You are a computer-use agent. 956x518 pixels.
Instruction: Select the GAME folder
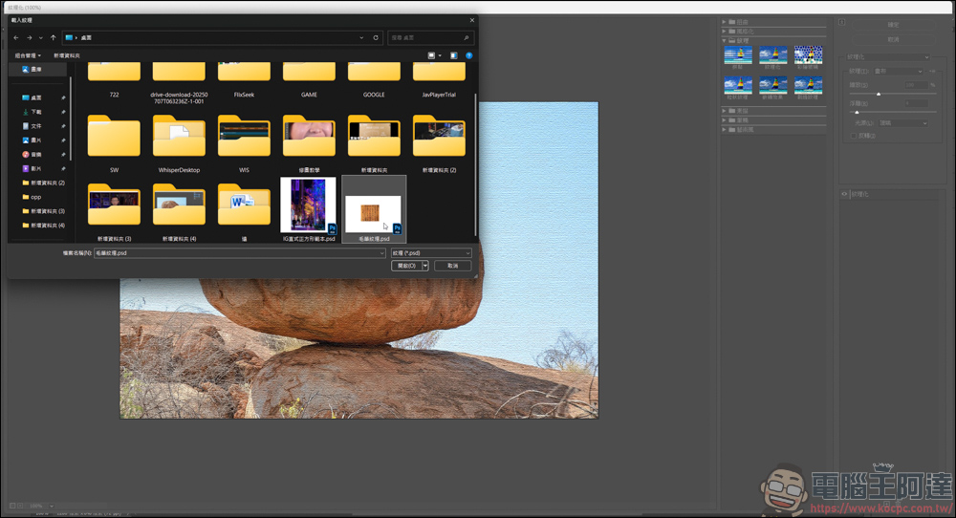(x=309, y=80)
